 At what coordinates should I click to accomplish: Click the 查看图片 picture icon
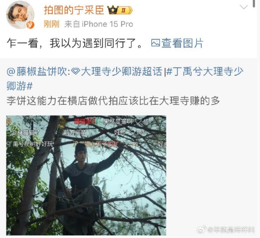click(155, 43)
